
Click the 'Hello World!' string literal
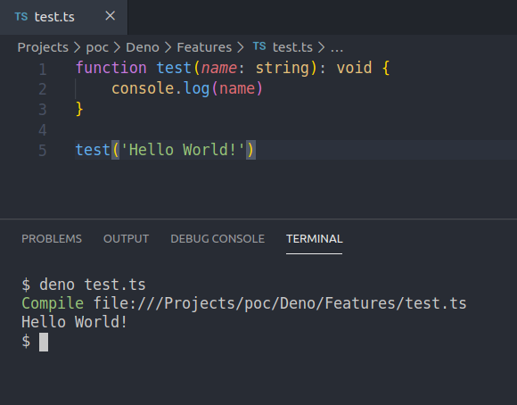click(183, 150)
